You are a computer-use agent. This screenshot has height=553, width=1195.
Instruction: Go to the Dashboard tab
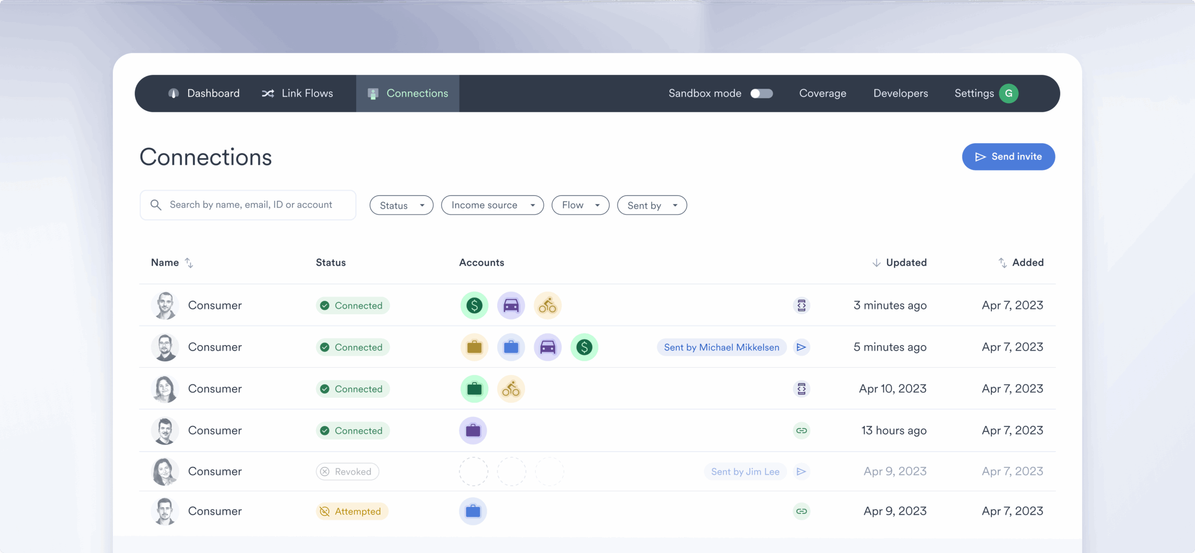[x=204, y=93]
